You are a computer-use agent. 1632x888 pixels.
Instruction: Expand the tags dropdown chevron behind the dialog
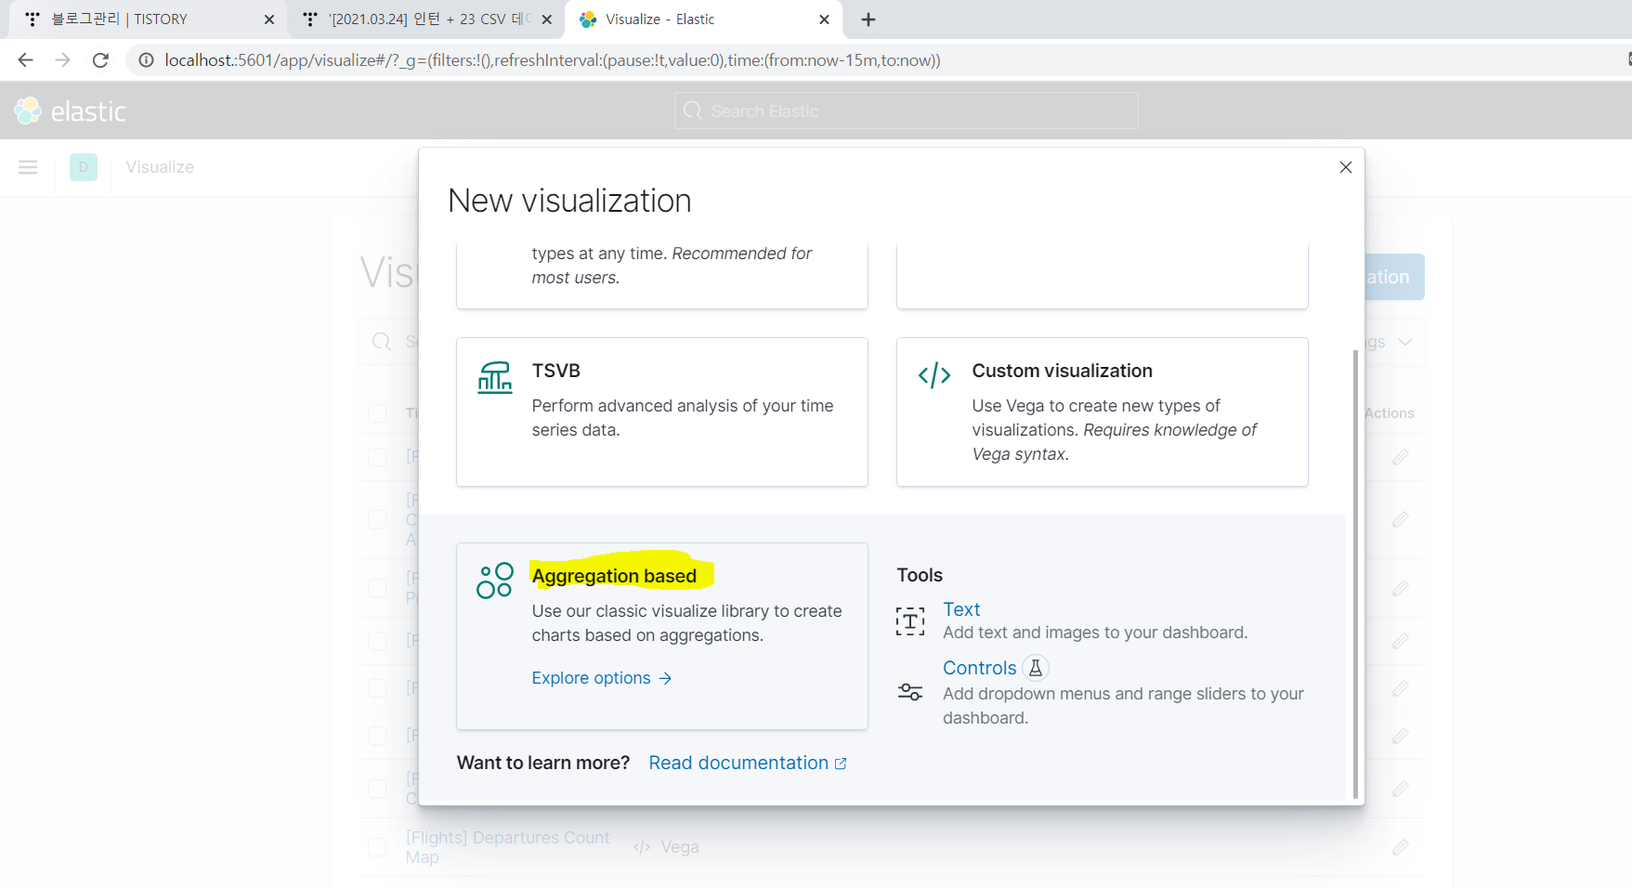[x=1405, y=342]
